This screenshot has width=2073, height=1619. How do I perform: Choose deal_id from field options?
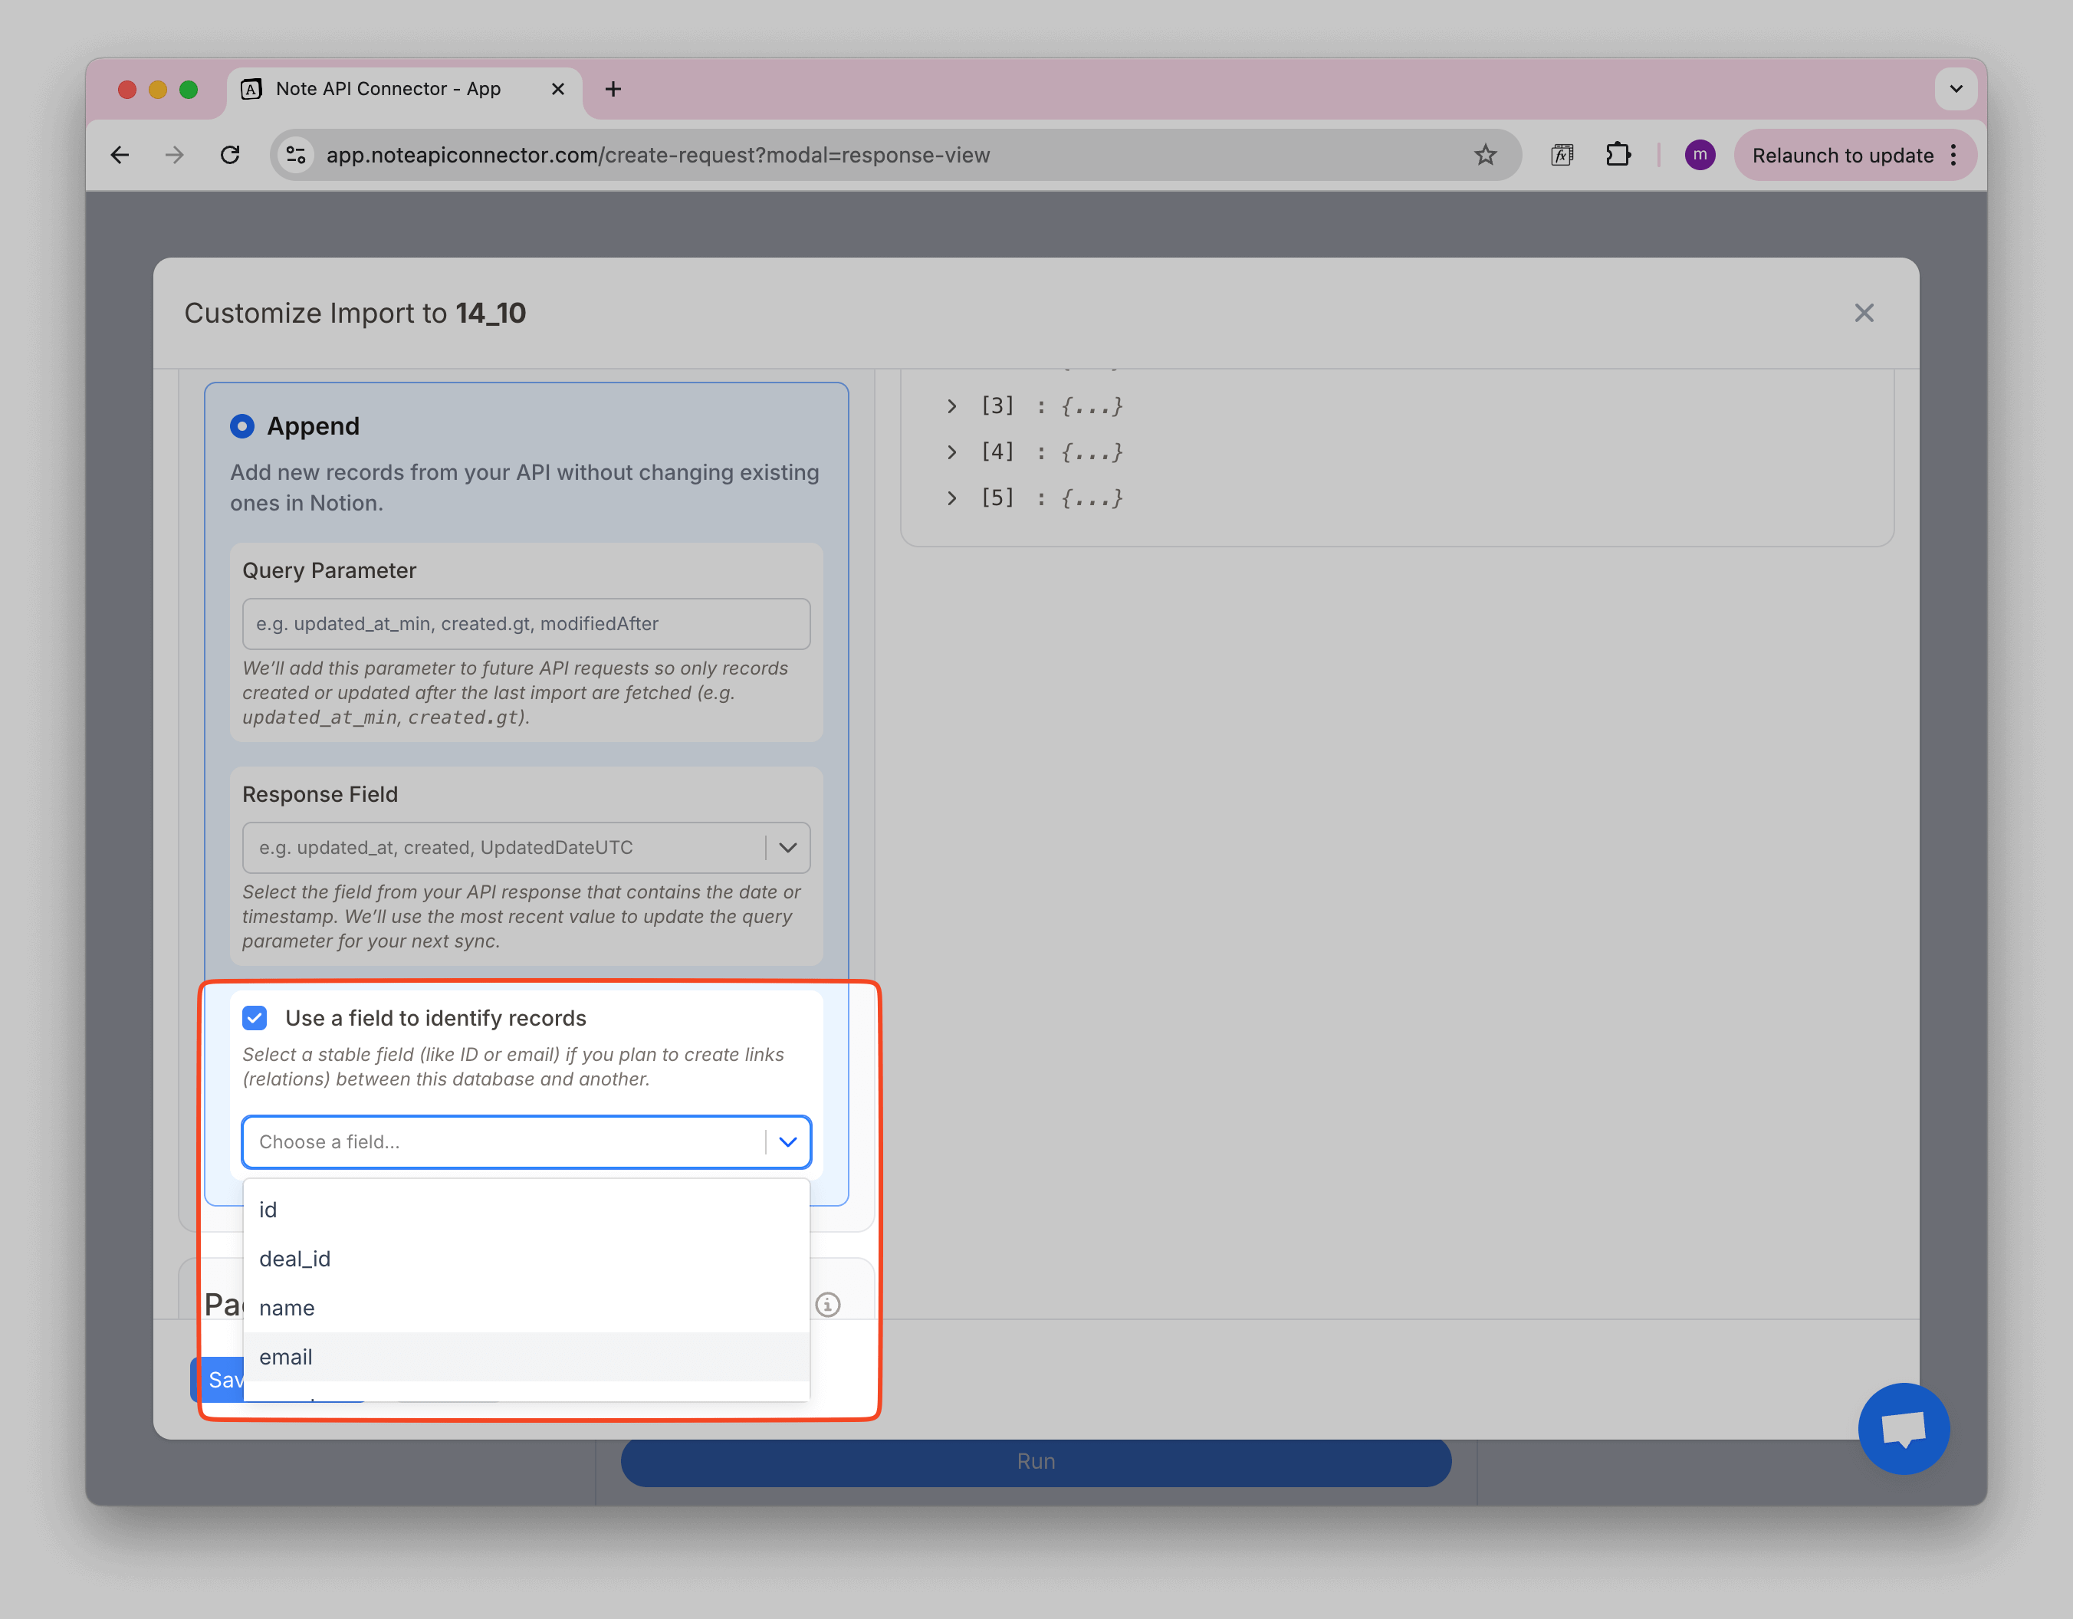coord(295,1259)
